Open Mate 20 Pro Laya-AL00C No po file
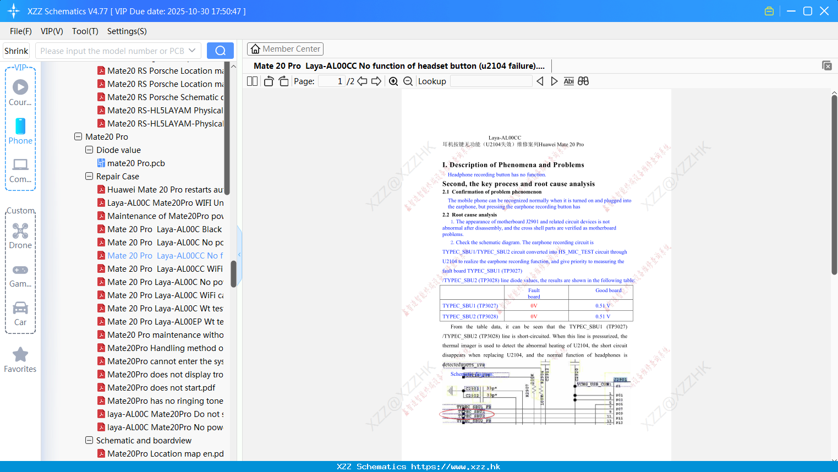 point(160,282)
